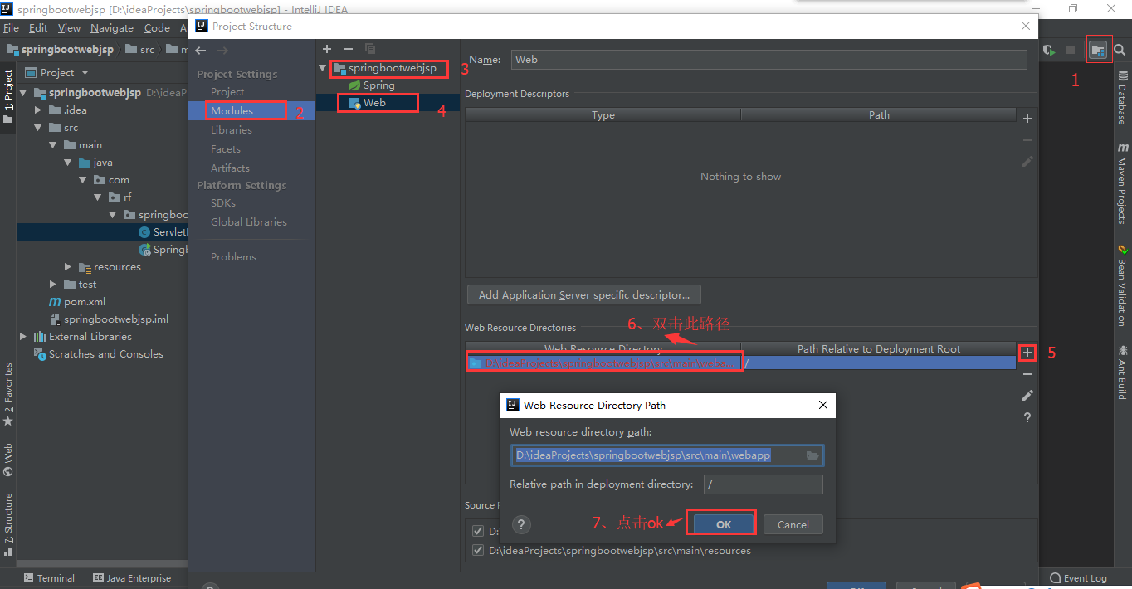Open the Web tool window on left strip
The image size is (1132, 589).
click(8, 460)
